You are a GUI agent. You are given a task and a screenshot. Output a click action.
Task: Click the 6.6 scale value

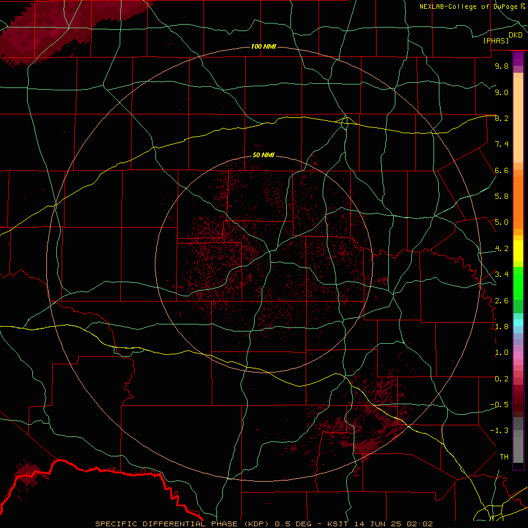(502, 170)
